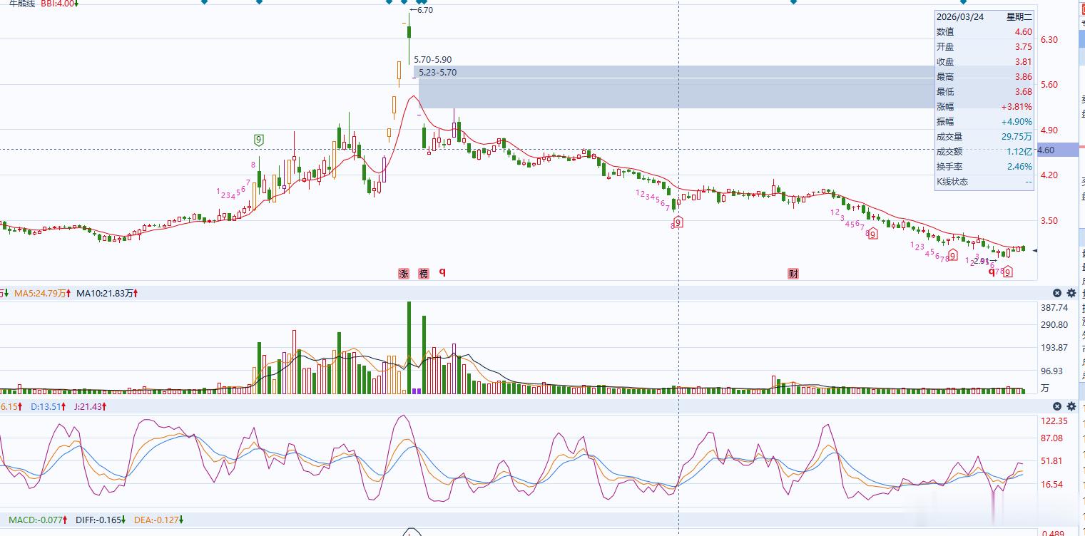
Task: Click the 财 badge under the price chart
Action: (793, 274)
